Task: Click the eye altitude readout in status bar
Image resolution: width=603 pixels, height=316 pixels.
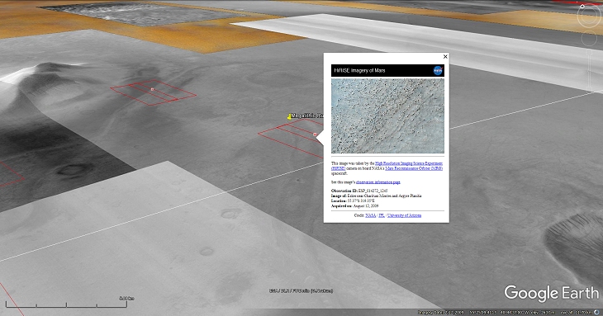Action: click(x=576, y=313)
